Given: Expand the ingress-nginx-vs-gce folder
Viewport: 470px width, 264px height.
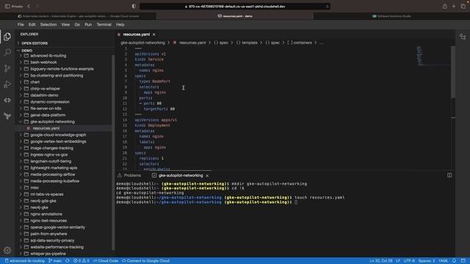Looking at the screenshot, I should click(x=49, y=155).
